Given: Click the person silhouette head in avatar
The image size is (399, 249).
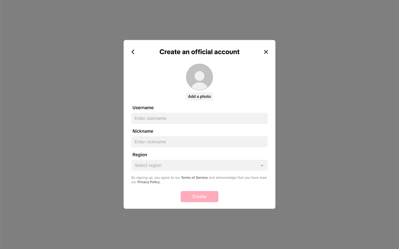Looking at the screenshot, I should tap(199, 76).
